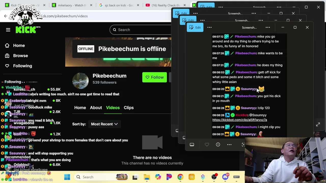Open the orange sun app on taskbar
The width and height of the screenshot is (326, 183).
coord(192,177)
